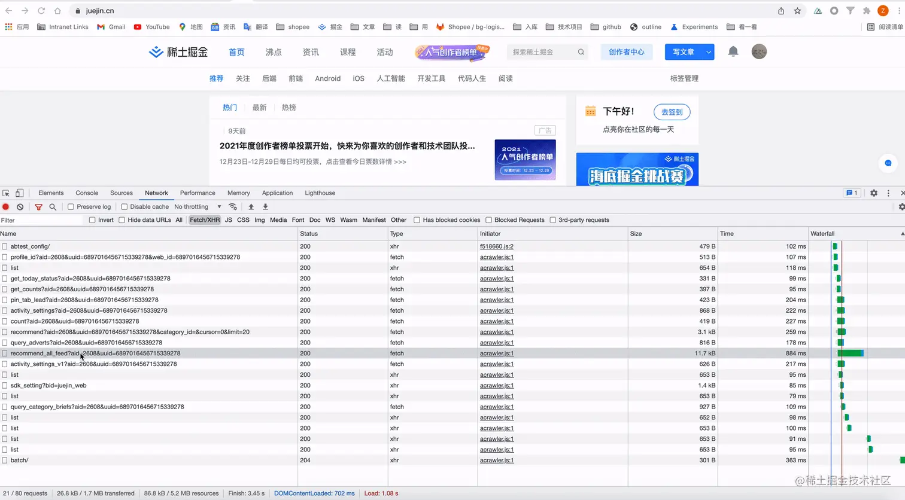Open the 2021 creator ranking thumbnail
The width and height of the screenshot is (905, 500).
526,160
